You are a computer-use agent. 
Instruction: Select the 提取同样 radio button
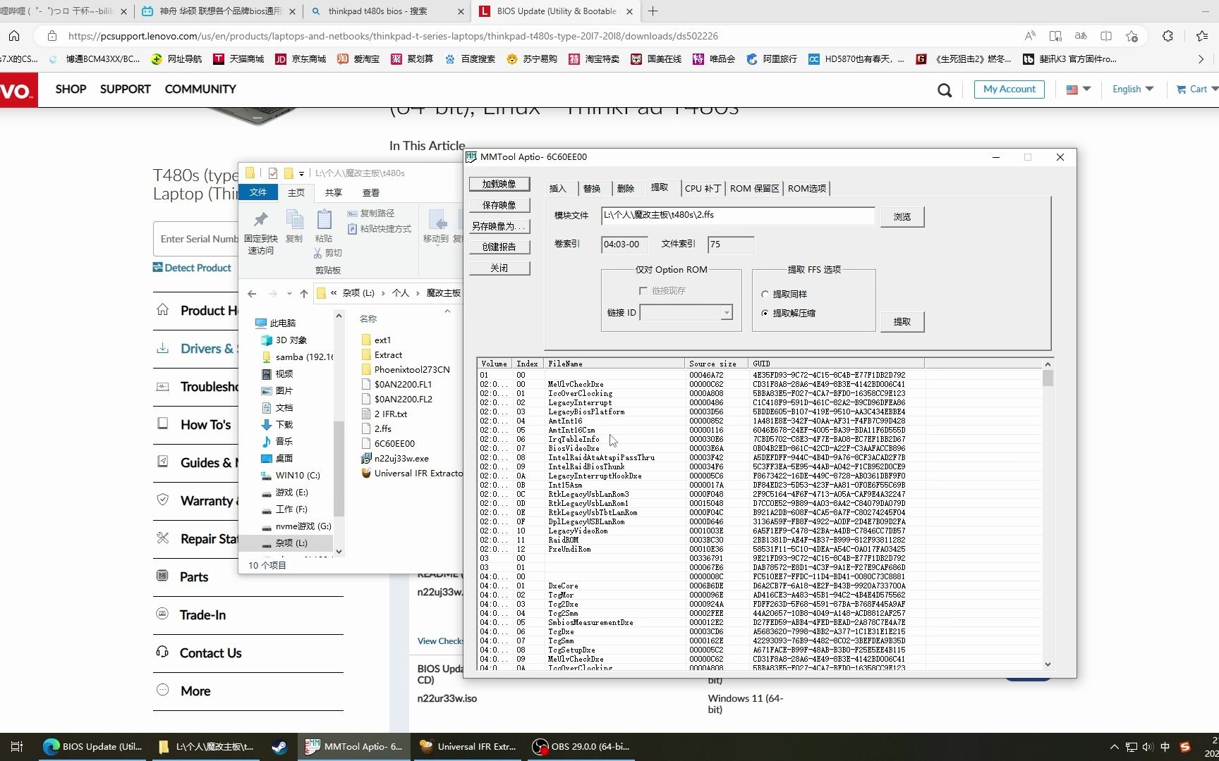tap(765, 295)
